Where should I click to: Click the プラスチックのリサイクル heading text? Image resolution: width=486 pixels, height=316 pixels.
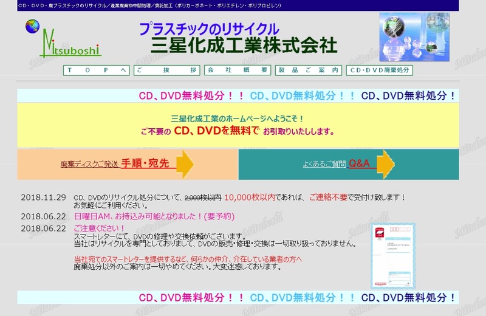tap(209, 29)
